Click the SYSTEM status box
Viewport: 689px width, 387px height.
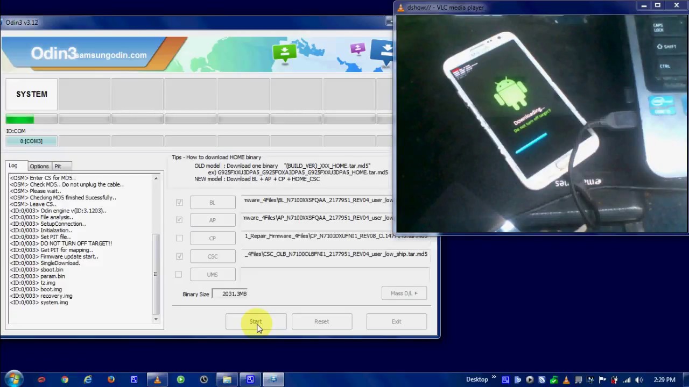click(31, 95)
